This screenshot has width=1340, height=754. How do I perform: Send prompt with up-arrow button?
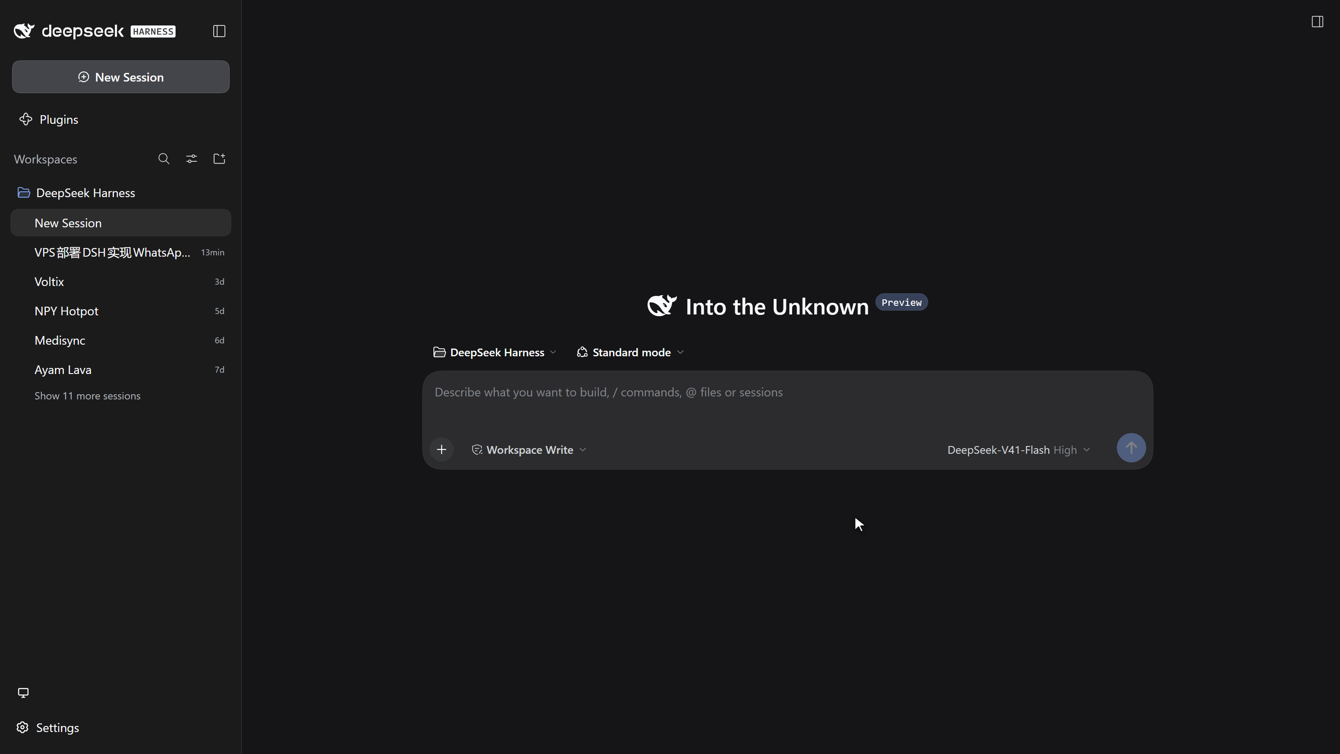point(1131,448)
